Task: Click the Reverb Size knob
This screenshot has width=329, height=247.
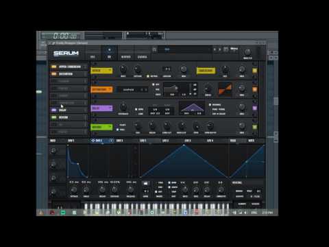Action: click(x=138, y=126)
